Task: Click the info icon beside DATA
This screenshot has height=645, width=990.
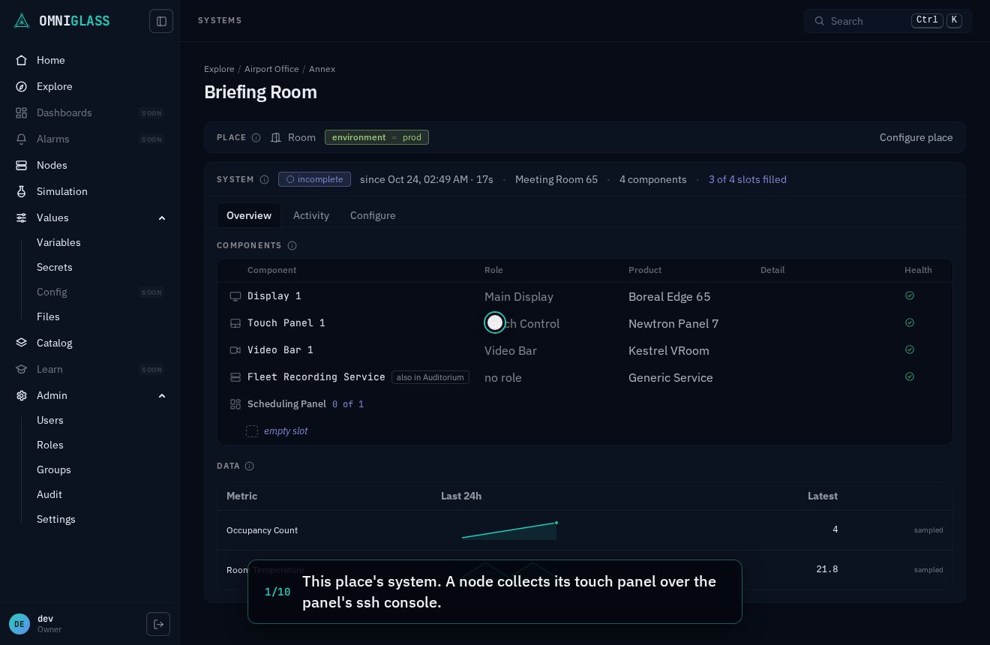Action: pyautogui.click(x=250, y=466)
